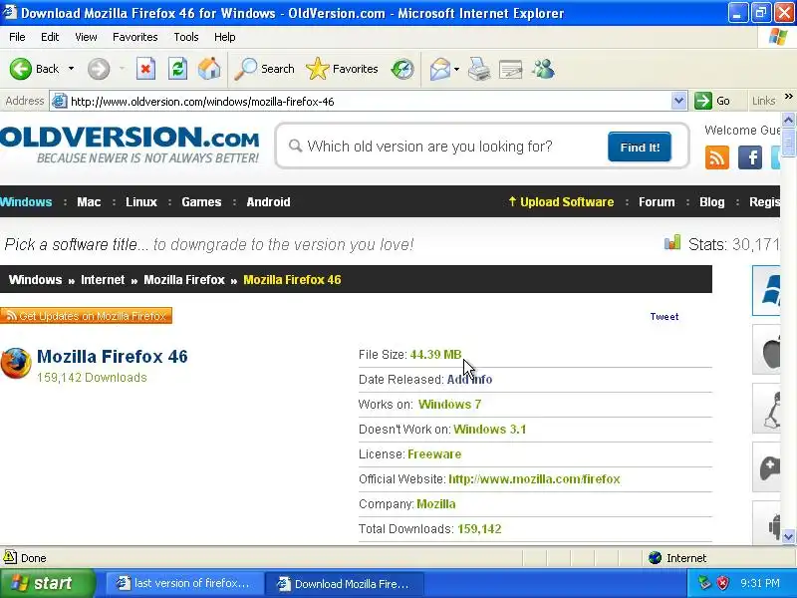Open the Messenger people icon
Screen dimensions: 797x598
[543, 69]
